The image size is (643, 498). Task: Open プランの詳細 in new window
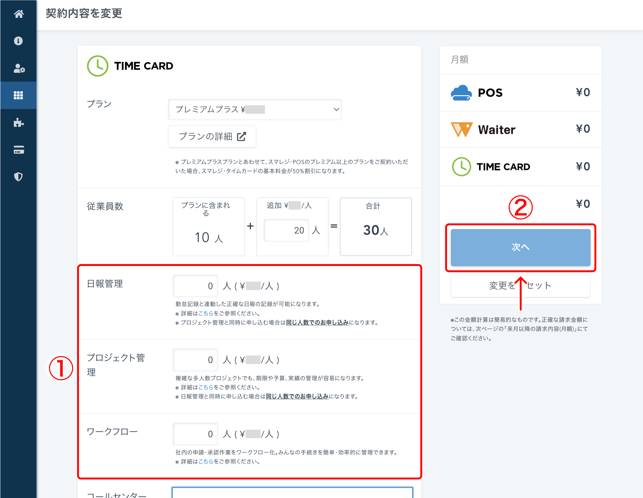coord(212,136)
